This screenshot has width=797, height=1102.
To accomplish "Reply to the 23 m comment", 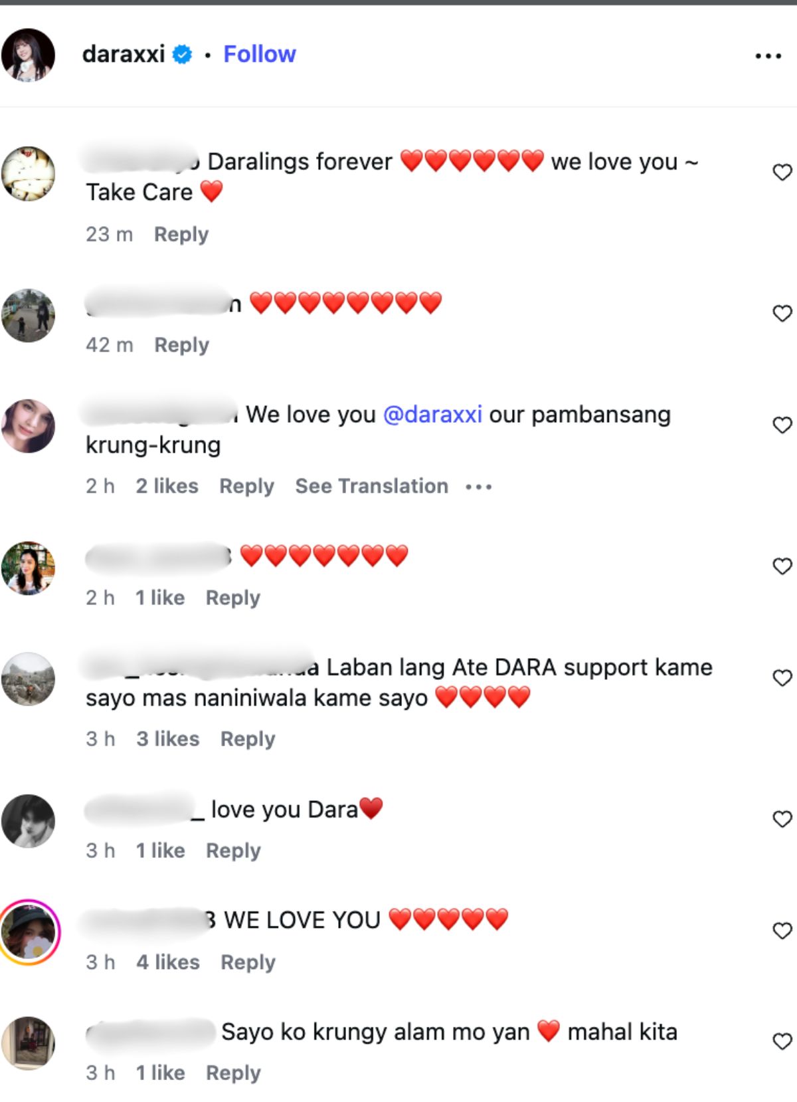I will pos(181,235).
